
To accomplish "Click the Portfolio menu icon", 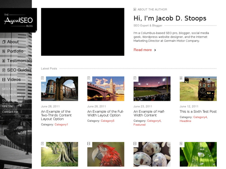I will tap(4, 51).
